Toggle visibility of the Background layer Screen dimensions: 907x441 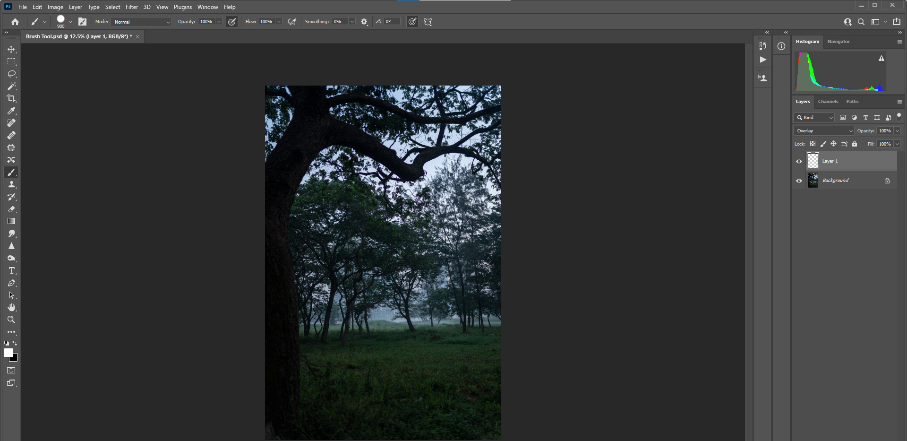[799, 181]
